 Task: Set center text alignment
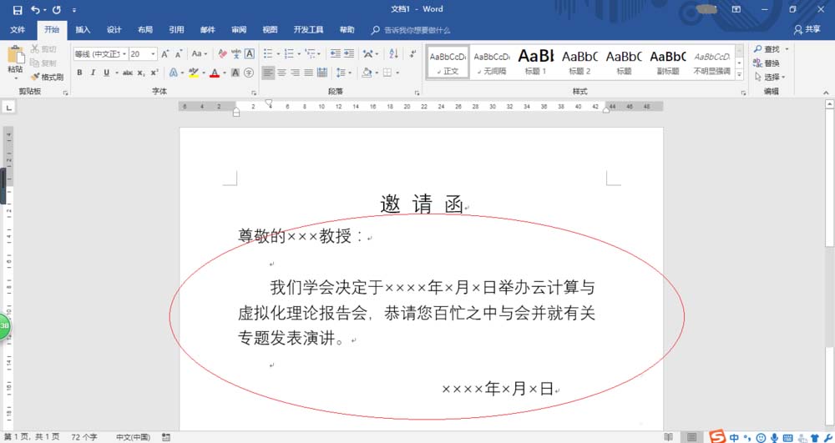point(281,73)
